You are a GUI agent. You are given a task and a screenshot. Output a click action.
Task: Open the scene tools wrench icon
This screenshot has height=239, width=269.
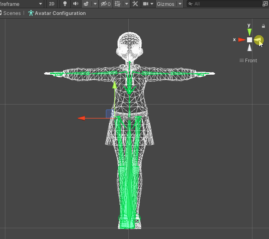tap(135, 4)
